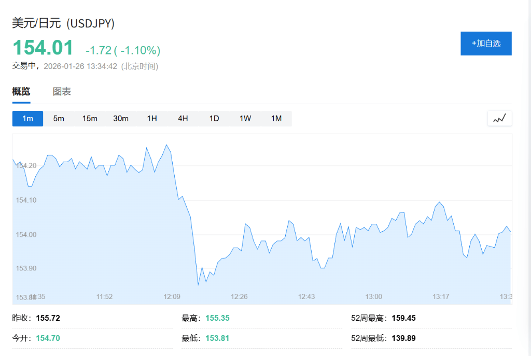Switch chart to 1H interval

coord(152,119)
